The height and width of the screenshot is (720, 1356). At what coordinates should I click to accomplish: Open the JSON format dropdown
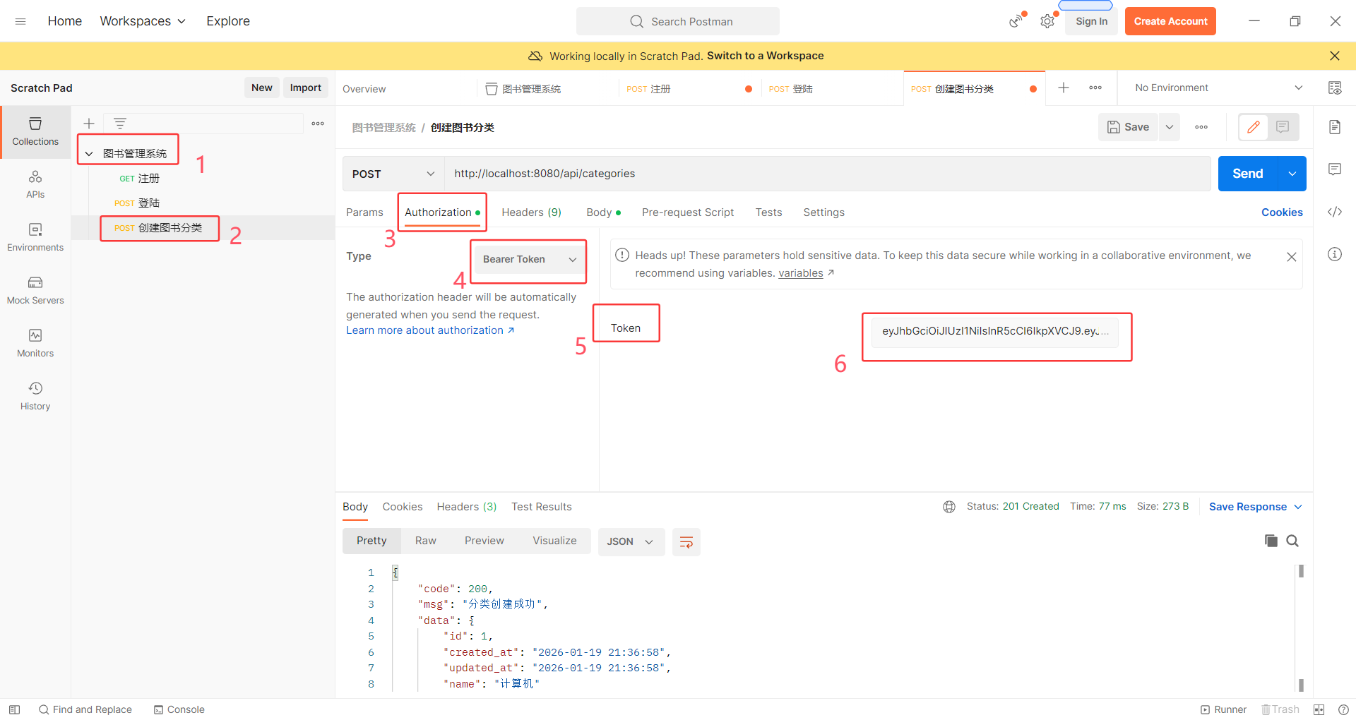click(631, 542)
